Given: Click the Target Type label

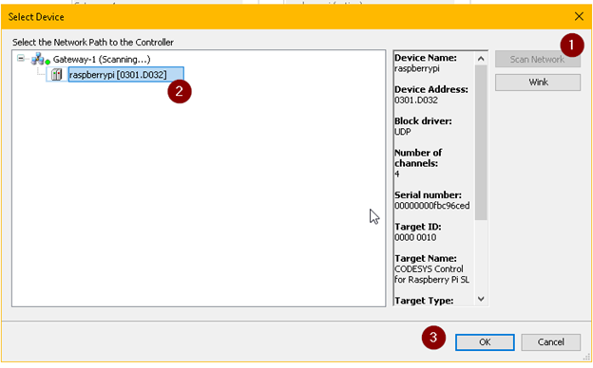Looking at the screenshot, I should point(424,301).
